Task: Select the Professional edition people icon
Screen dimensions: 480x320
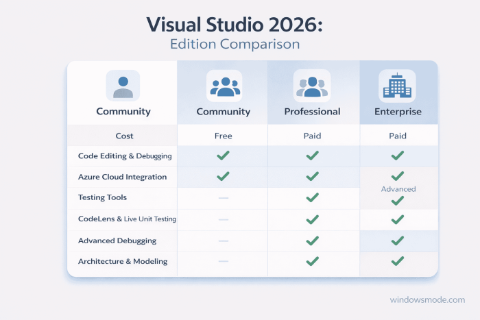Action: (x=312, y=86)
